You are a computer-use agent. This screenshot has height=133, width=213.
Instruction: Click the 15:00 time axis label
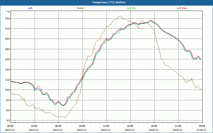[130, 126]
